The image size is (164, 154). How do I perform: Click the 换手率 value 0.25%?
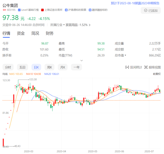point(44,55)
